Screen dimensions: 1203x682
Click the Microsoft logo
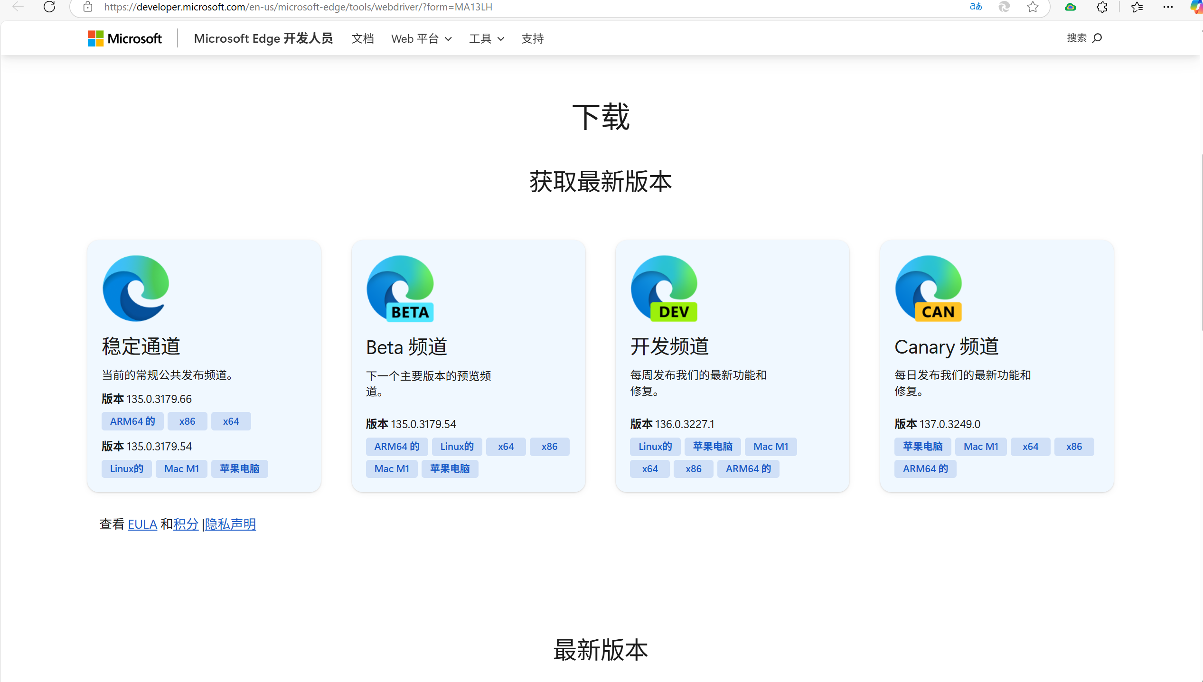click(125, 38)
